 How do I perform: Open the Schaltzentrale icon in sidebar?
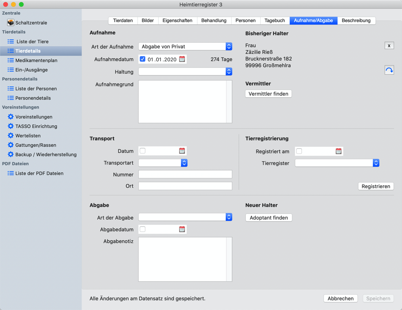tap(11, 22)
